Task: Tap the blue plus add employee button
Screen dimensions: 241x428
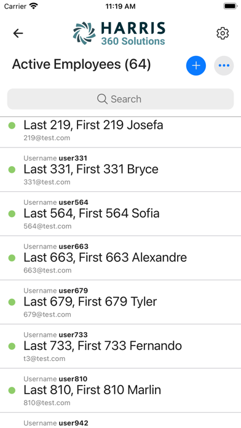Action: pos(196,66)
